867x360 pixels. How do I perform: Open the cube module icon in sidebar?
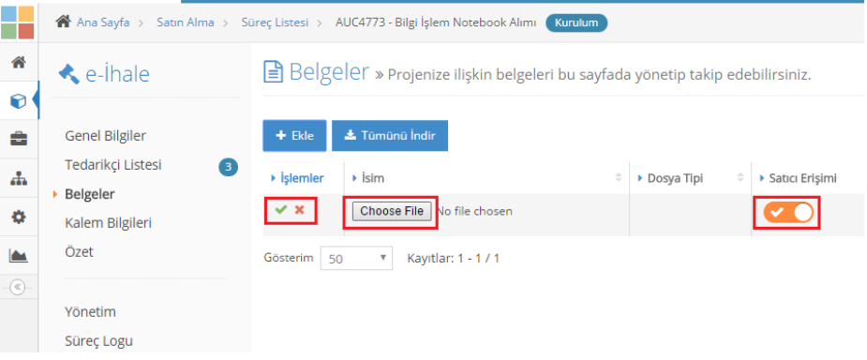pyautogui.click(x=18, y=100)
